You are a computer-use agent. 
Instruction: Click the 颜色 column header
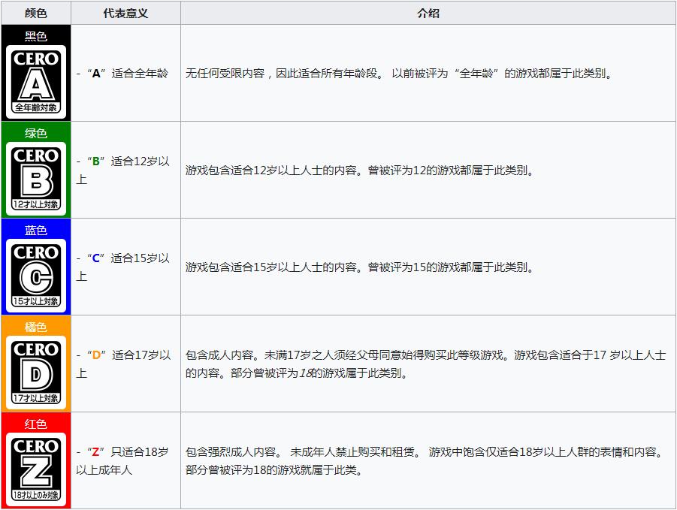click(x=35, y=12)
